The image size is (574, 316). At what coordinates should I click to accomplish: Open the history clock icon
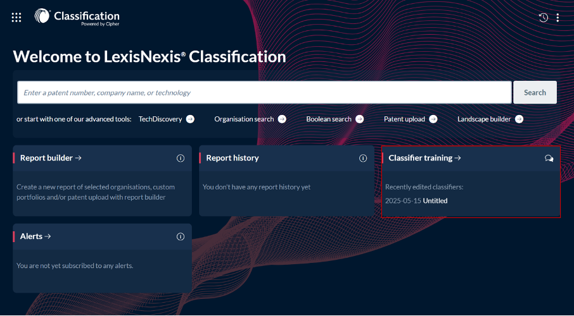tap(543, 17)
